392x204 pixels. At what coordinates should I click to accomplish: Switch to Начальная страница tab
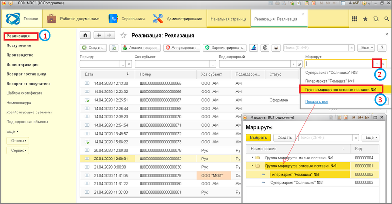pos(228,19)
